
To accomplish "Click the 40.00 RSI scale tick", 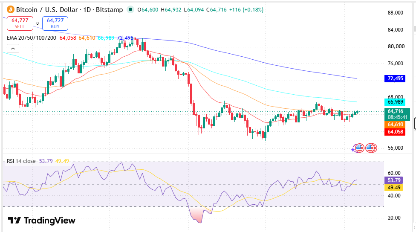I will 394,196.
